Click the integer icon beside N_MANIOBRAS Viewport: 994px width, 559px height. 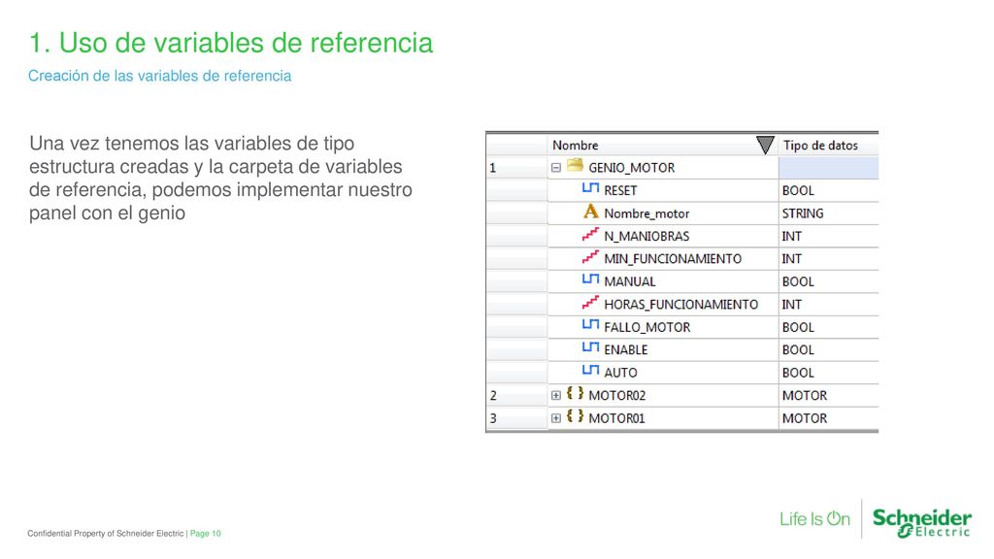pos(590,235)
